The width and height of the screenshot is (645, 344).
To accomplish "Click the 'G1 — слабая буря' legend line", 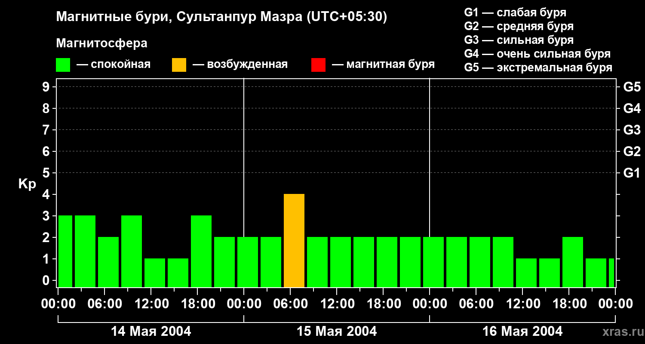I will [x=515, y=12].
